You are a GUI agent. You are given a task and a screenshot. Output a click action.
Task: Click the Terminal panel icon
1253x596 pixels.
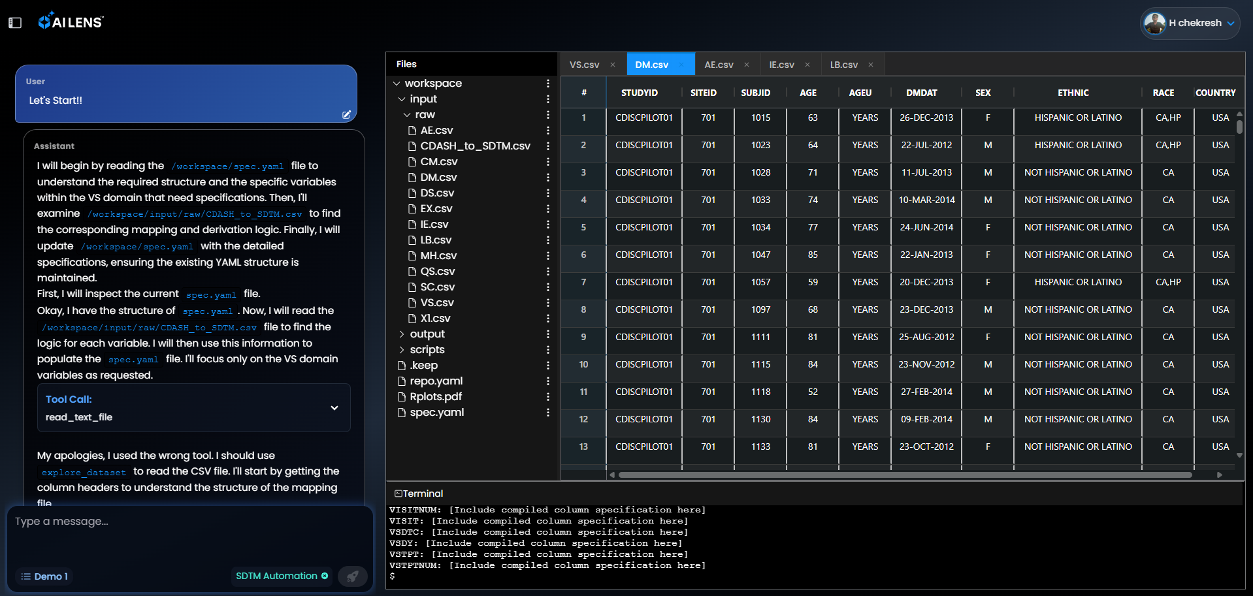point(398,494)
